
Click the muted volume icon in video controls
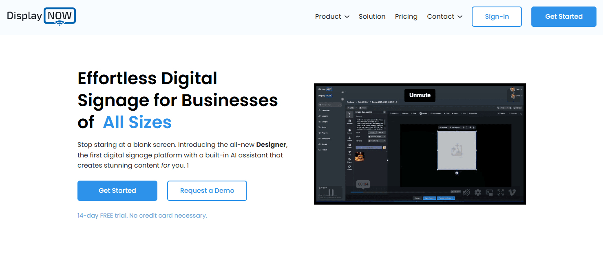click(467, 192)
